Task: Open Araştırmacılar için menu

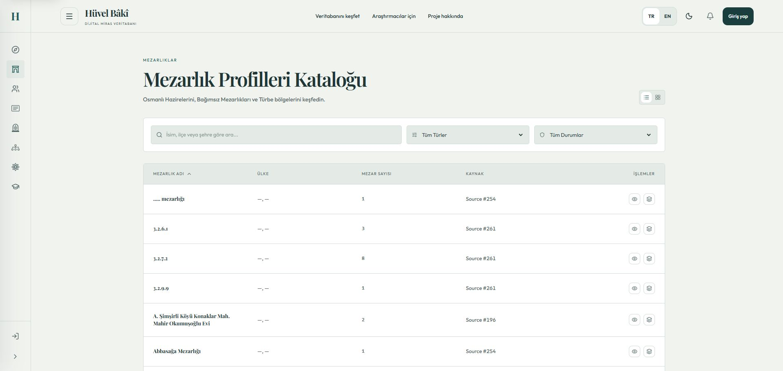Action: (x=394, y=16)
